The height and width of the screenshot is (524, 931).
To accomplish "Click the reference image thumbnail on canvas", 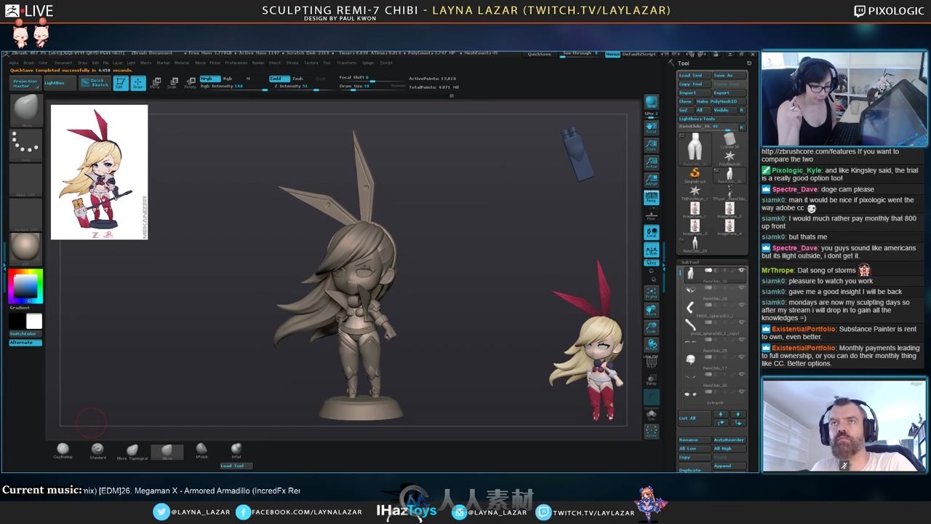I will (99, 172).
